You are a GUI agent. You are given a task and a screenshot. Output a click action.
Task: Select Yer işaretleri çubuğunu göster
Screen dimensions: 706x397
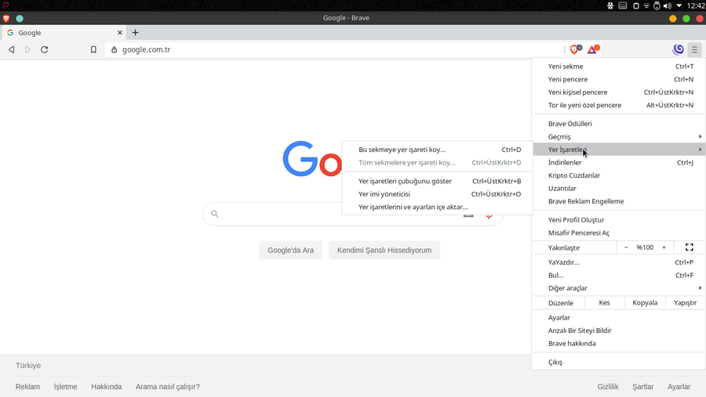pos(437,181)
